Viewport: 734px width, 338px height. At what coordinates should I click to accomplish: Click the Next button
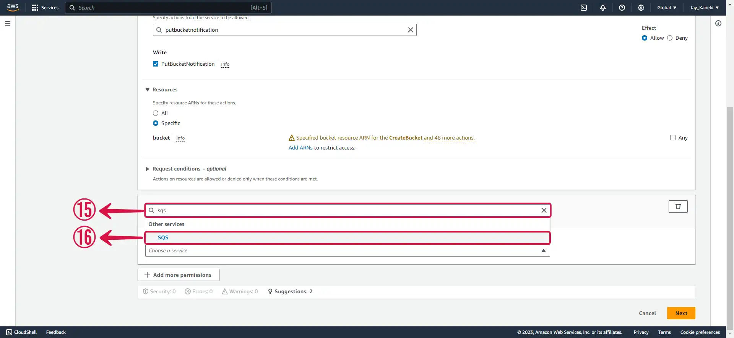click(681, 313)
